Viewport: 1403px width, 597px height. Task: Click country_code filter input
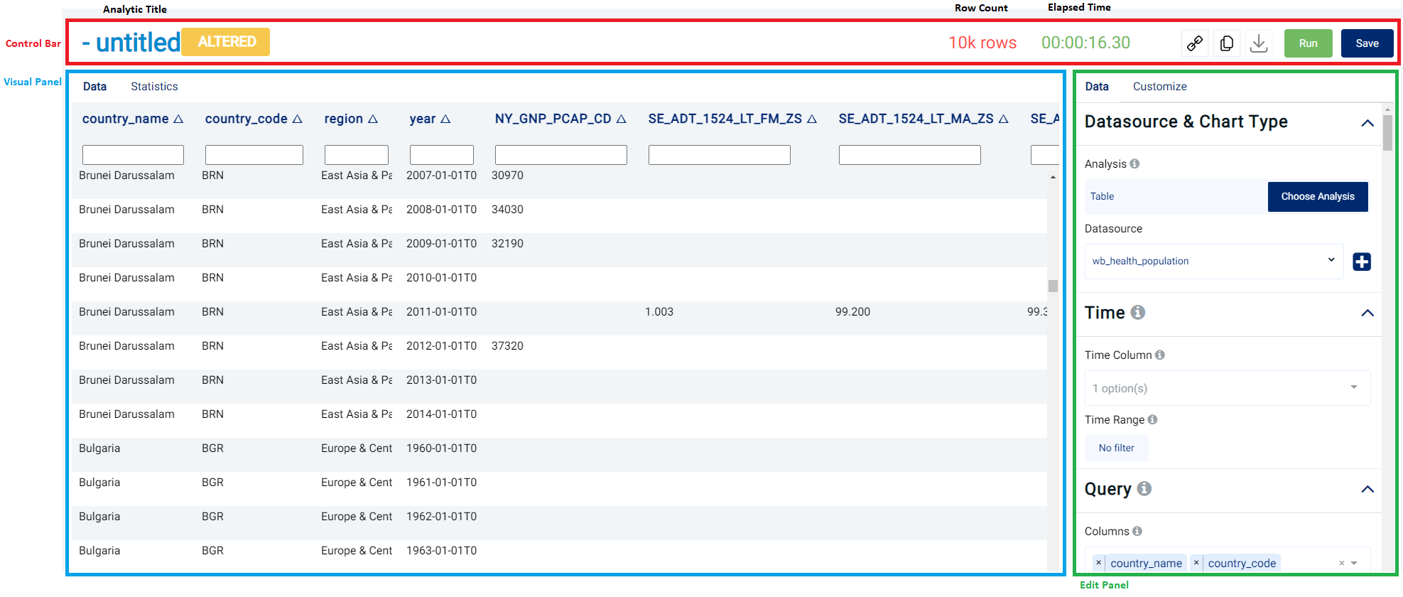254,155
